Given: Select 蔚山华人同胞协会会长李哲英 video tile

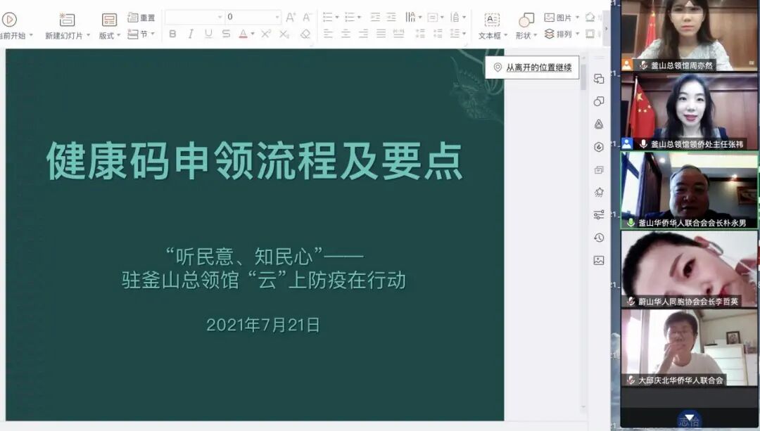Looking at the screenshot, I should [689, 269].
